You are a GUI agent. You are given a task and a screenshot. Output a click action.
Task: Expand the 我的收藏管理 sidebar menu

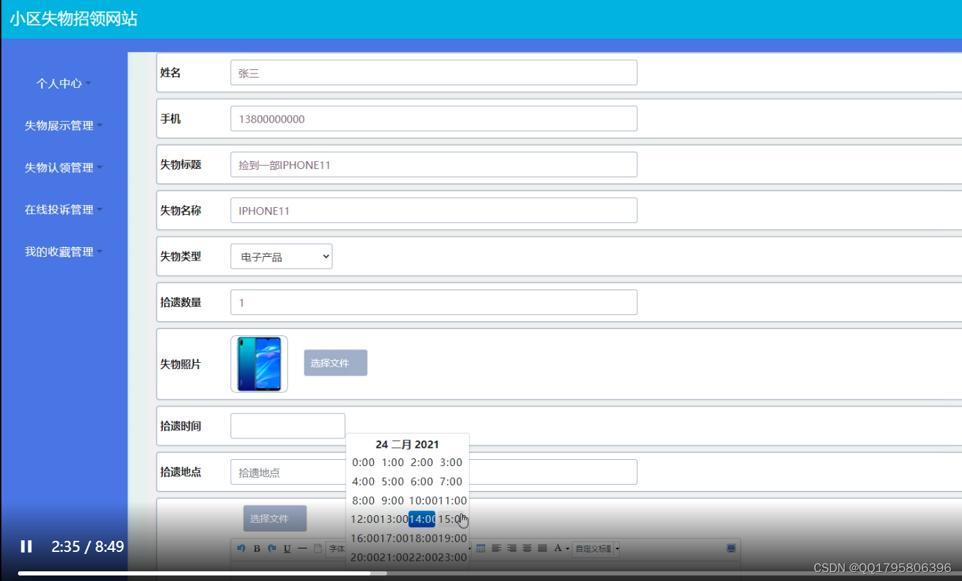63,252
